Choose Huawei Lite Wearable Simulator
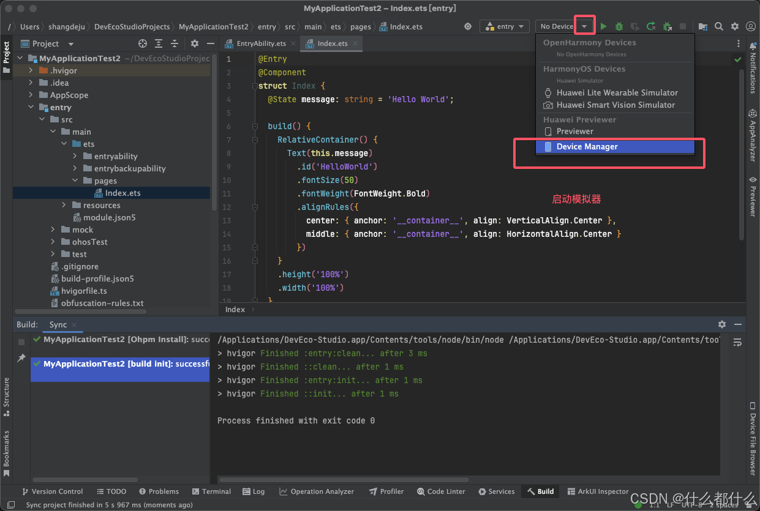760x511 pixels. pos(615,92)
